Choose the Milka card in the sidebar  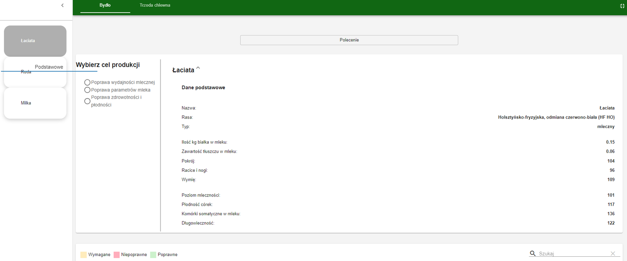[x=35, y=103]
